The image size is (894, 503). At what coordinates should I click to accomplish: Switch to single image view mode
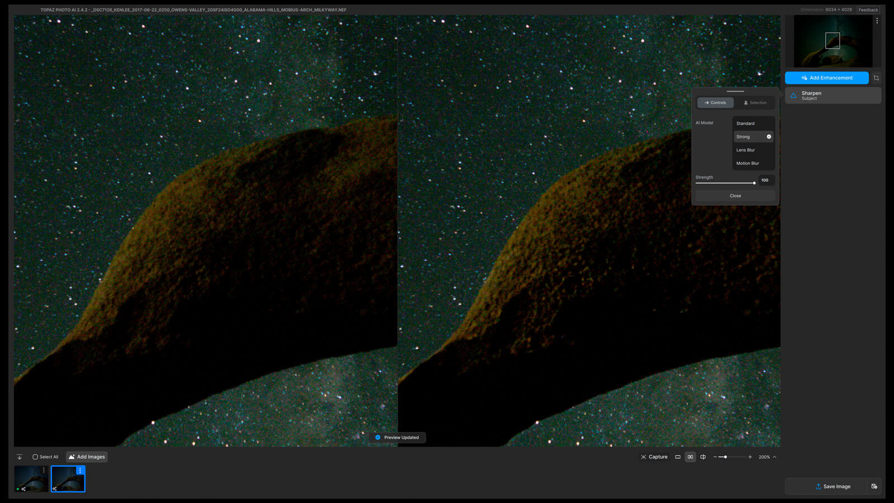point(678,457)
